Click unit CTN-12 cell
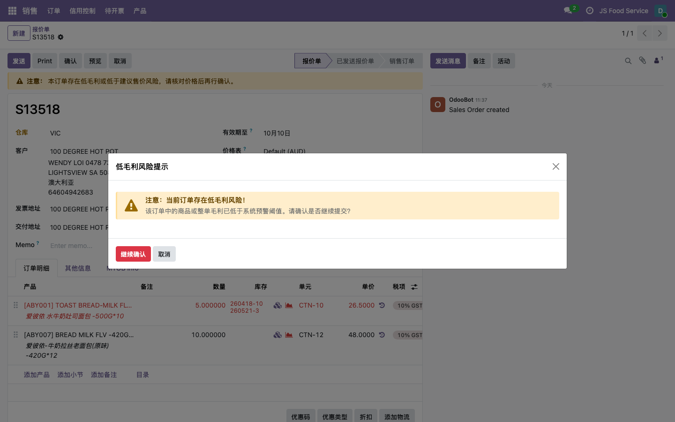Viewport: 675px width, 422px height. (311, 335)
